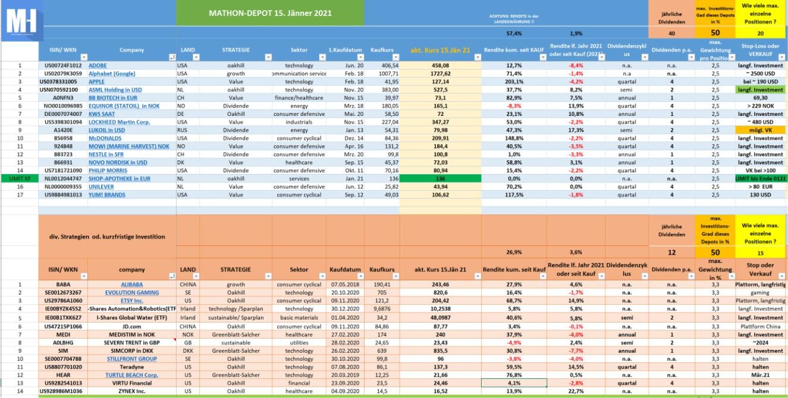788x398 pixels.
Task: Open the STRATEGIE filter in MATHON-DEPOT table
Action: [x=267, y=58]
